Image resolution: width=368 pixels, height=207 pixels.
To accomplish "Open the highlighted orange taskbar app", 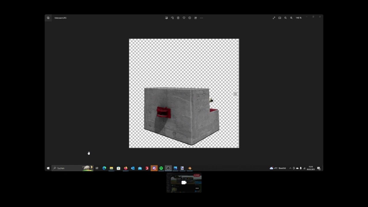I will (154, 168).
